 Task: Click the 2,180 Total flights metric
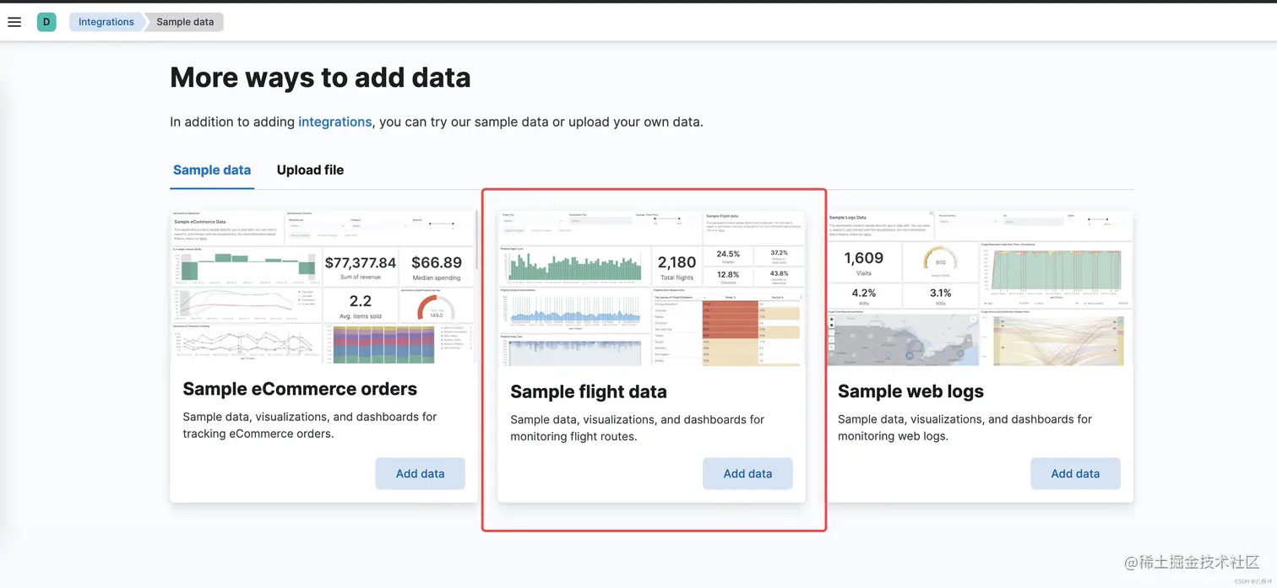677,267
